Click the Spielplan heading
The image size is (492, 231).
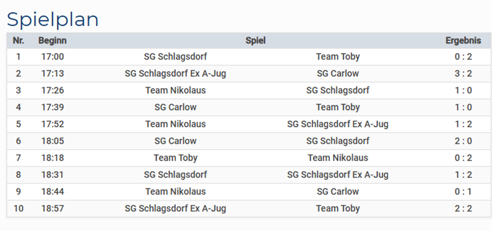click(x=53, y=20)
